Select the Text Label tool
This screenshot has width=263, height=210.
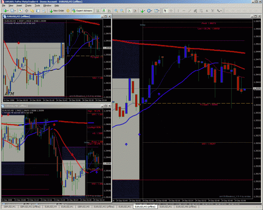(213, 11)
